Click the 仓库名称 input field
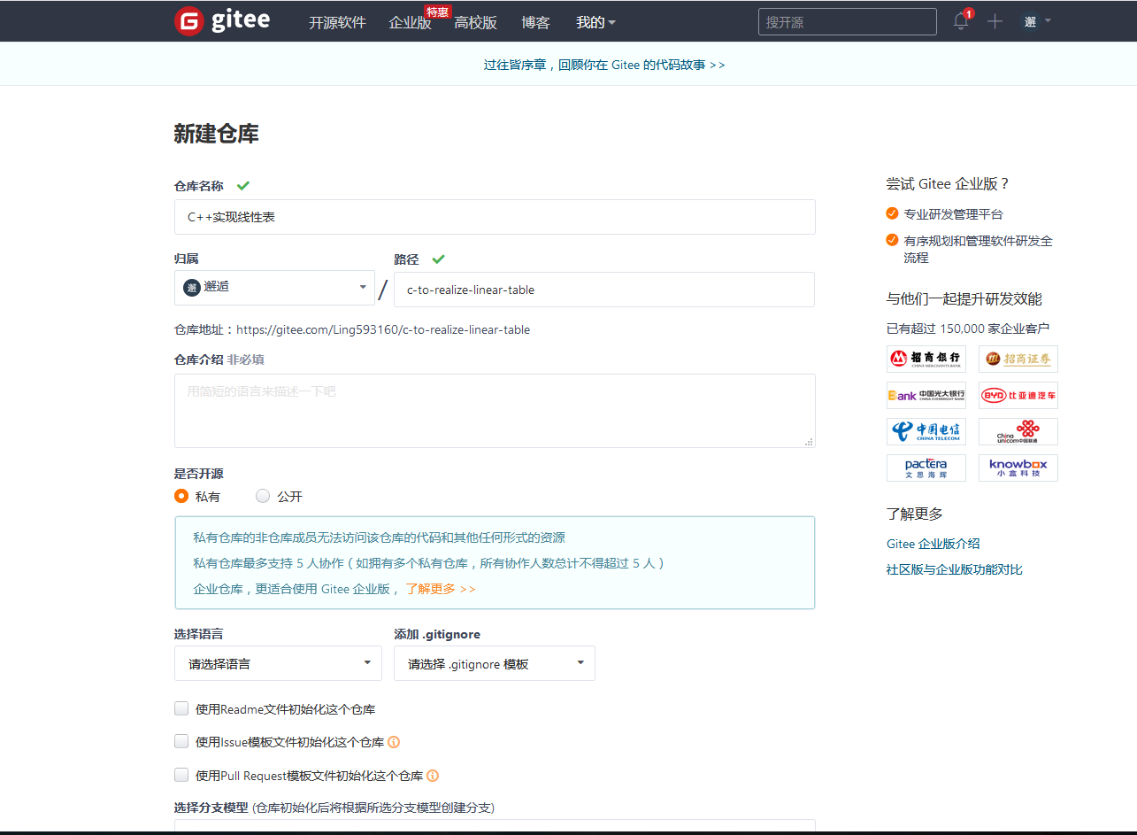Screen dimensions: 1137x835 click(x=495, y=217)
